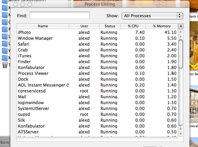Select the AOL Instant Messenger row
Image resolution: width=198 pixels, height=147 pixels.
[97, 85]
